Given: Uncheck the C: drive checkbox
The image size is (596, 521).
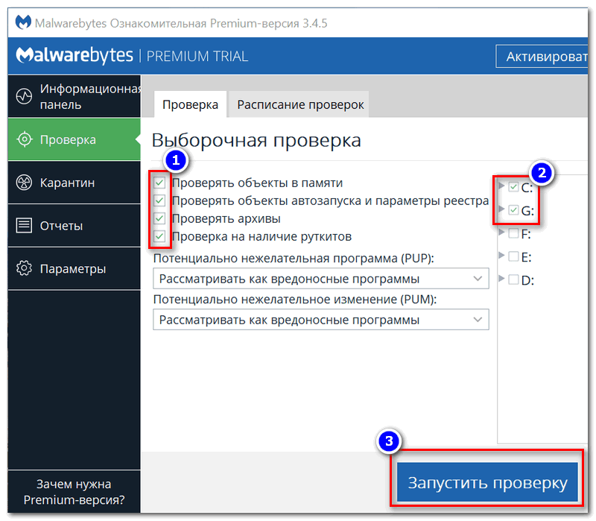Looking at the screenshot, I should click(513, 187).
